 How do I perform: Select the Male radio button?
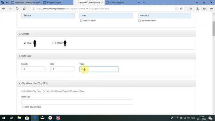pos(25,43)
